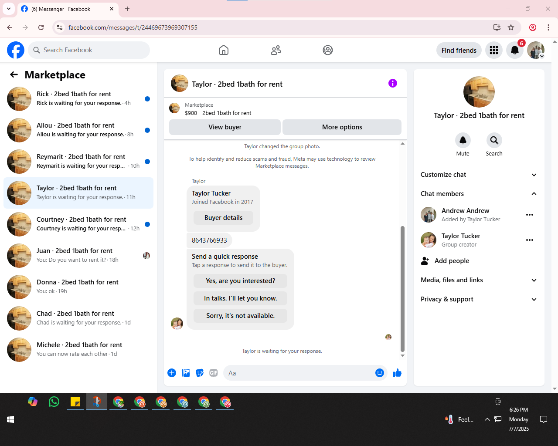
Task: Attach a photo with the image icon
Action: click(186, 373)
